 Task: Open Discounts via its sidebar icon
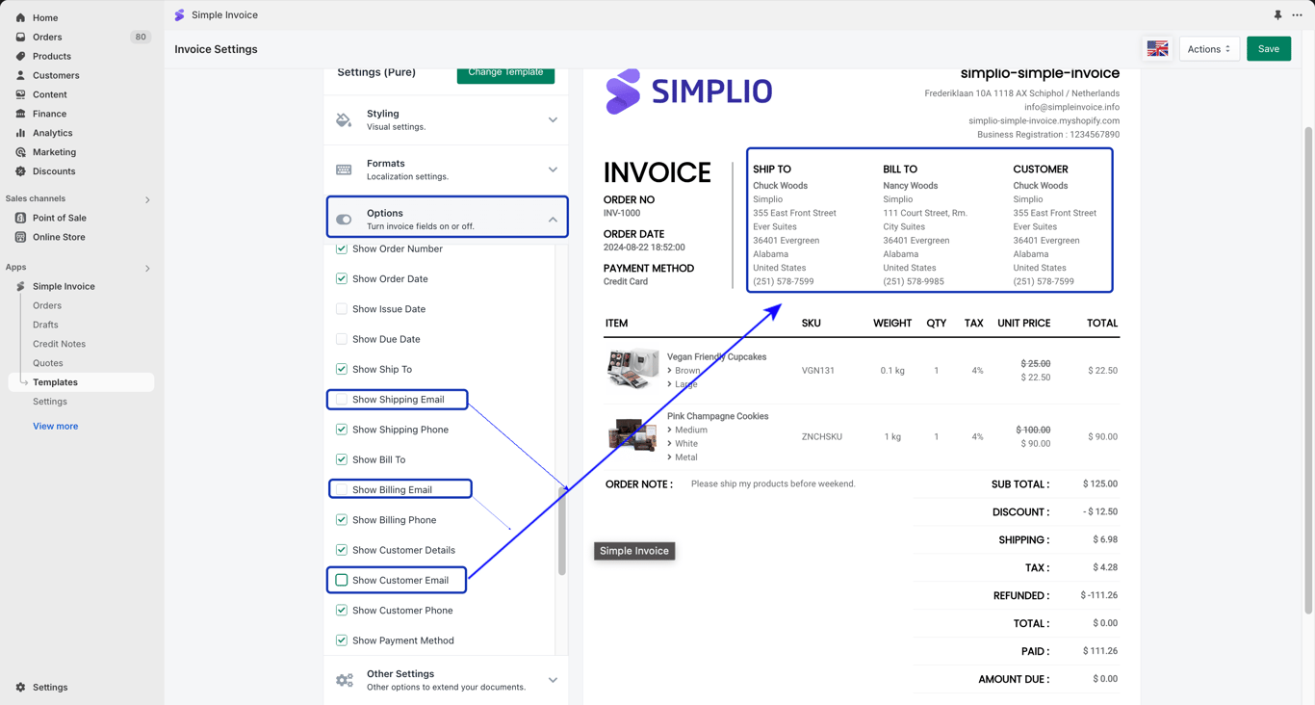click(x=20, y=171)
